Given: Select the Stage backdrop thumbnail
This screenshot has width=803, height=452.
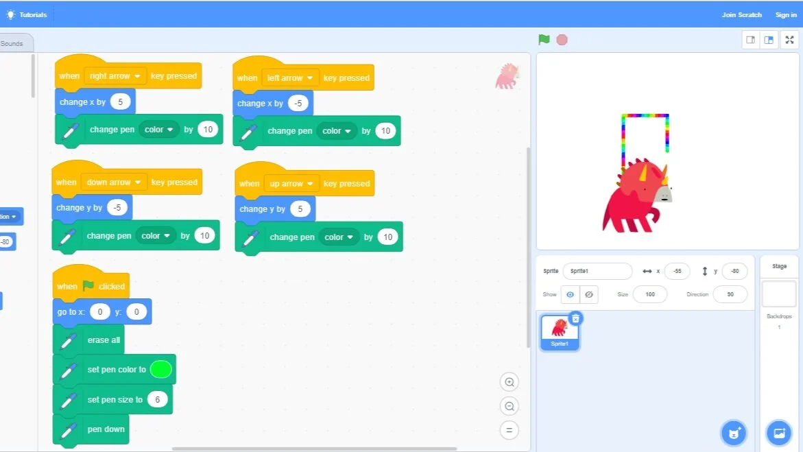Looking at the screenshot, I should [779, 294].
